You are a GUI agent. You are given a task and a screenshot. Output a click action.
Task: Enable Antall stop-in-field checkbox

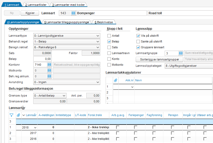pos(109,36)
